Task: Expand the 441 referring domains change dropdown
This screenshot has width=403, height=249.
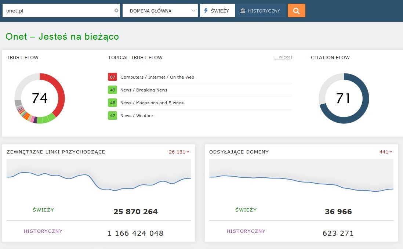Action: pos(386,152)
